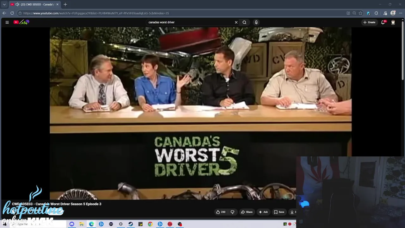Open Steam from the taskbar
405x228 pixels.
pos(130,224)
